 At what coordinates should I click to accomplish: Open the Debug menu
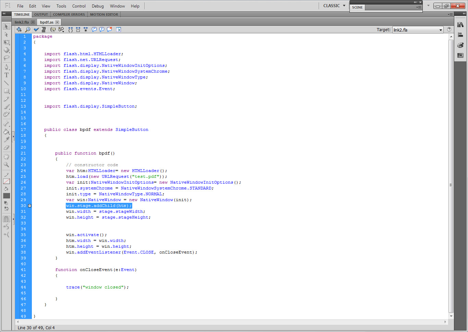pyautogui.click(x=98, y=6)
